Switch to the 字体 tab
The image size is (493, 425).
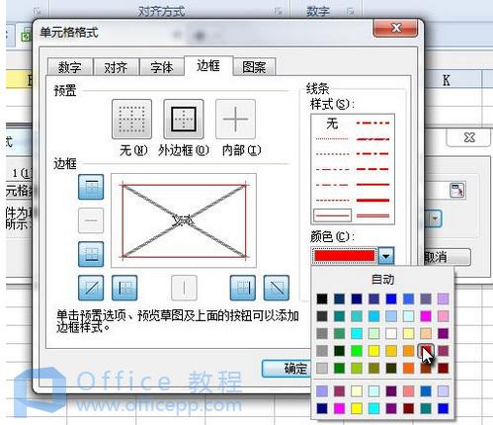point(162,67)
